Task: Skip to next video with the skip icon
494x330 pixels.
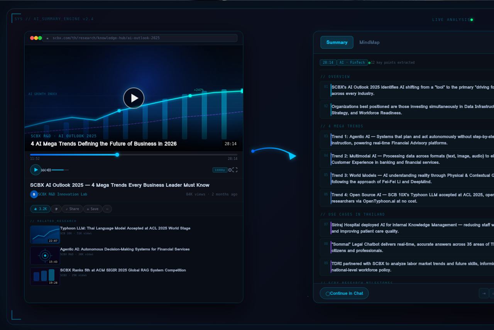Action: pos(44,170)
